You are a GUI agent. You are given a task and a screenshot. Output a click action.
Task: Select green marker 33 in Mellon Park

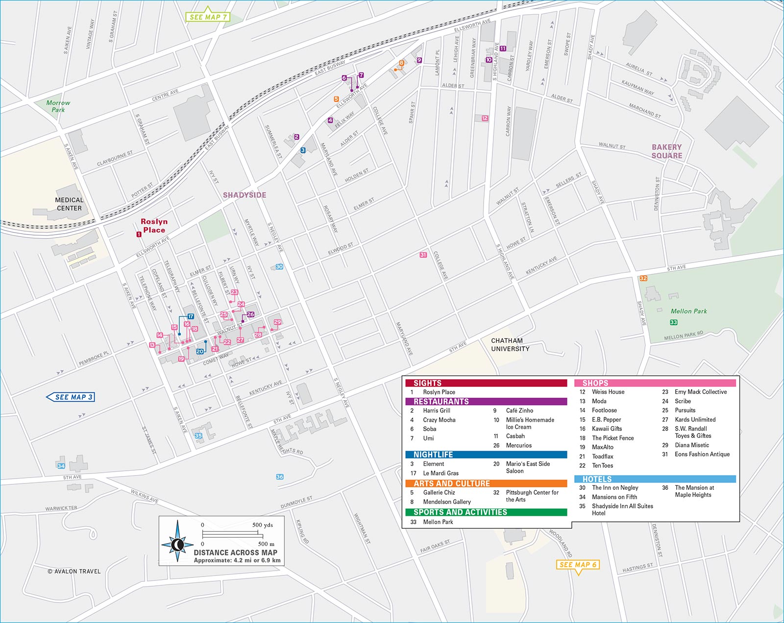click(x=674, y=322)
